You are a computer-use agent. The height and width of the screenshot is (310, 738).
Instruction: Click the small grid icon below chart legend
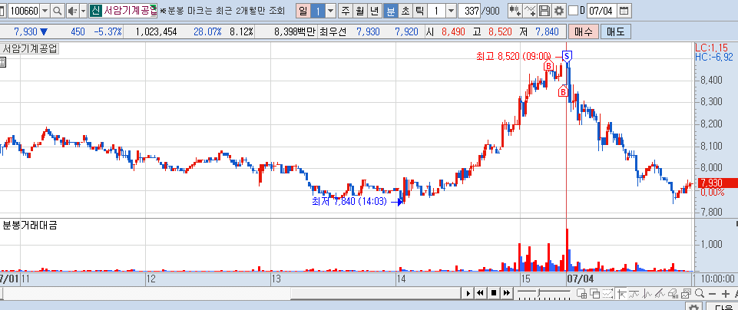2,61
